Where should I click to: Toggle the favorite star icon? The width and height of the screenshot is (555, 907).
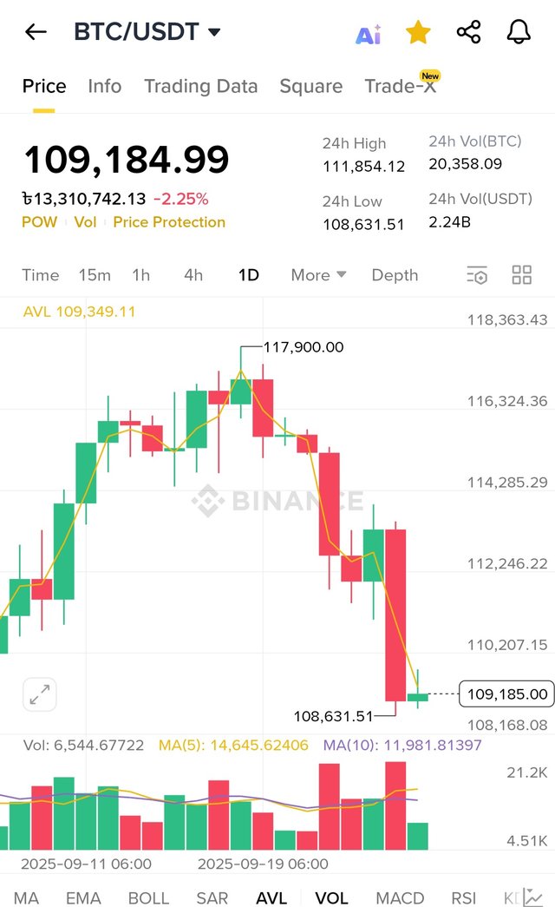point(418,33)
